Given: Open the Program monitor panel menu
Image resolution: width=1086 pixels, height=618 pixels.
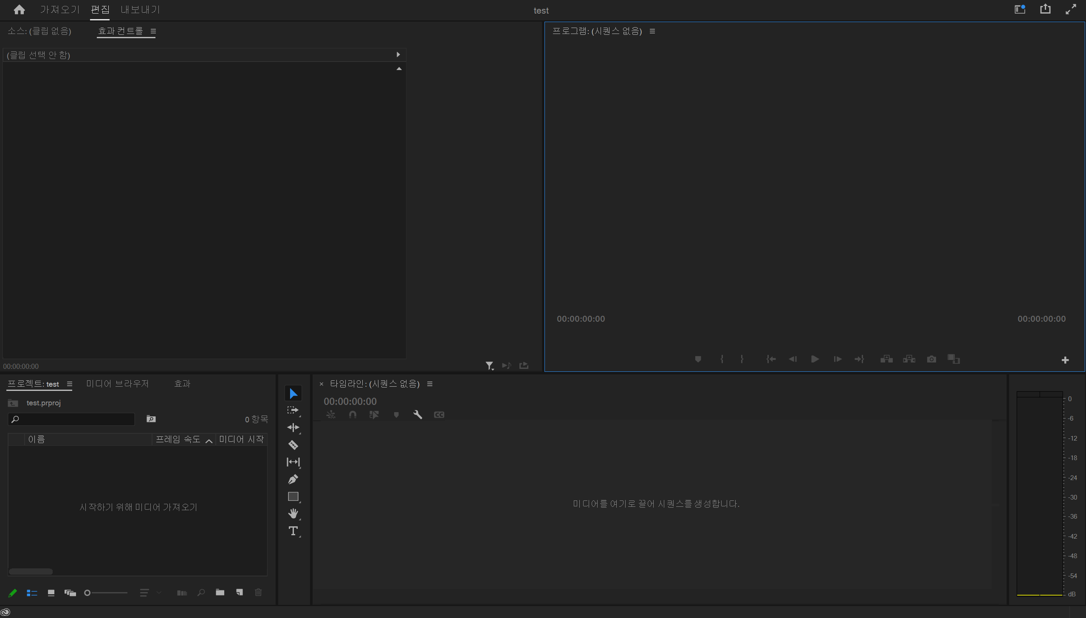Looking at the screenshot, I should pos(652,31).
